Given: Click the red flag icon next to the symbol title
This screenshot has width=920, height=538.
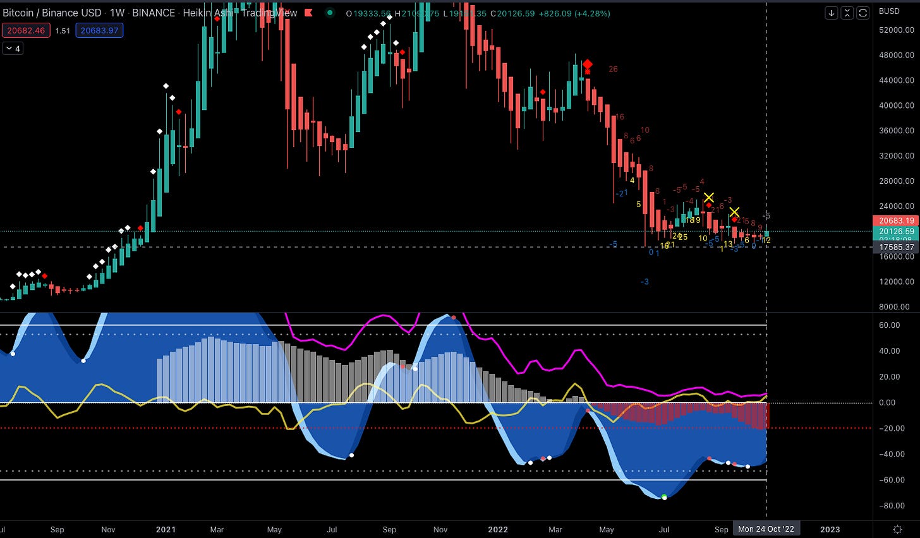Looking at the screenshot, I should click(x=308, y=13).
